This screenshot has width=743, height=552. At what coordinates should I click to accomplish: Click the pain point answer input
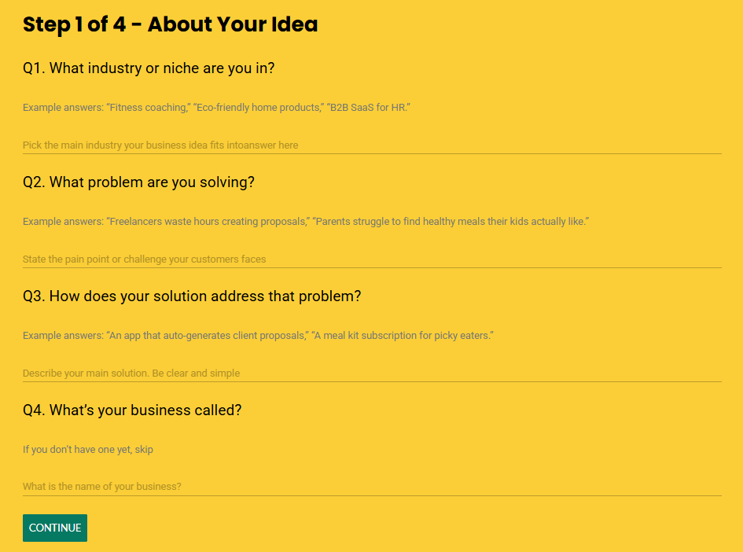372,259
